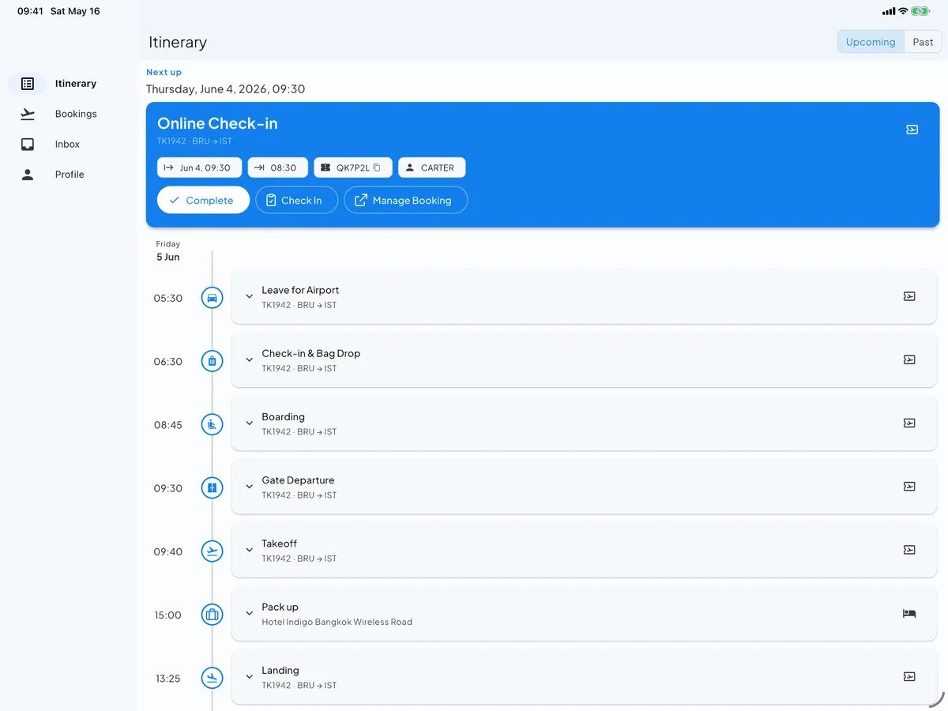Viewport: 948px width, 711px height.
Task: Click the Wi-Fi icon in status bar
Action: tap(903, 12)
